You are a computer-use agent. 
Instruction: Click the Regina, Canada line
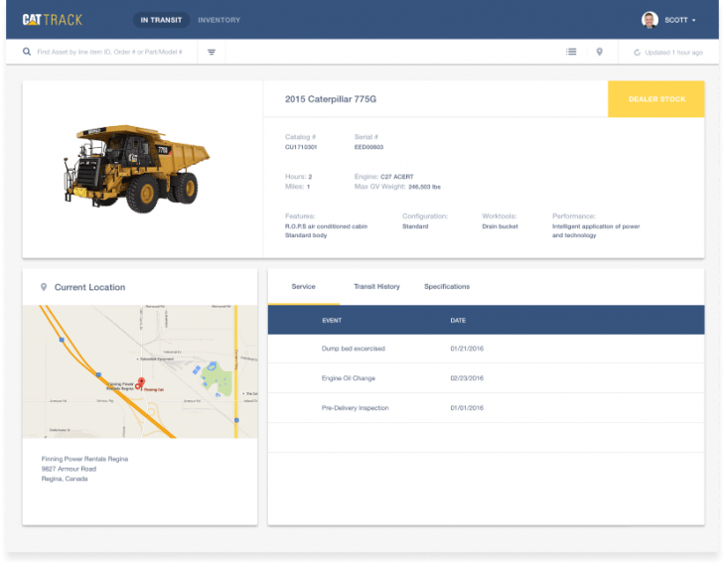pos(65,479)
